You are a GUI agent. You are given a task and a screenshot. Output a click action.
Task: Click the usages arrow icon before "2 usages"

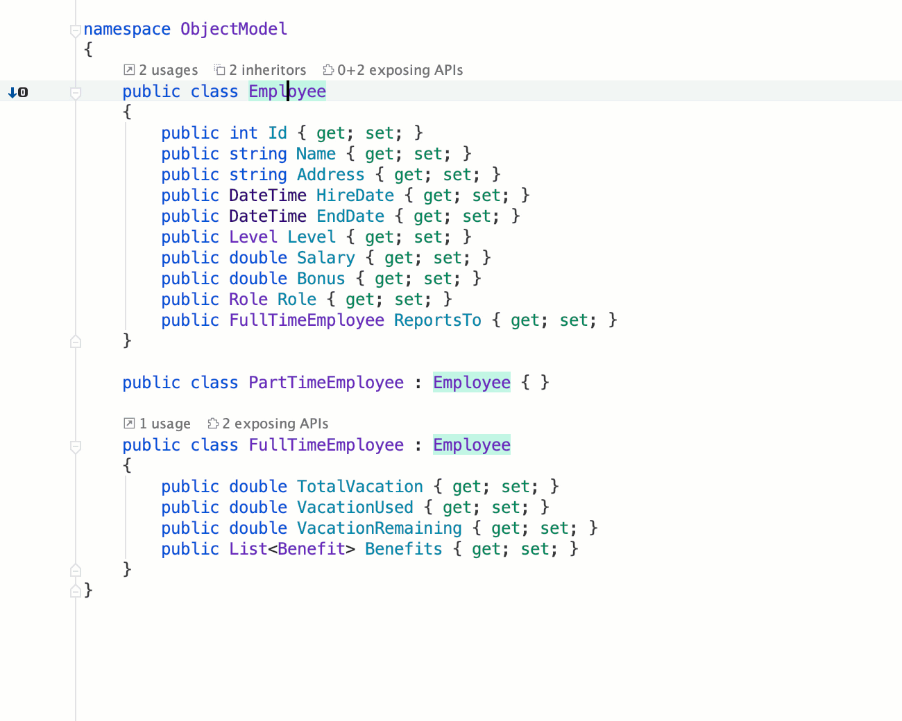point(128,69)
